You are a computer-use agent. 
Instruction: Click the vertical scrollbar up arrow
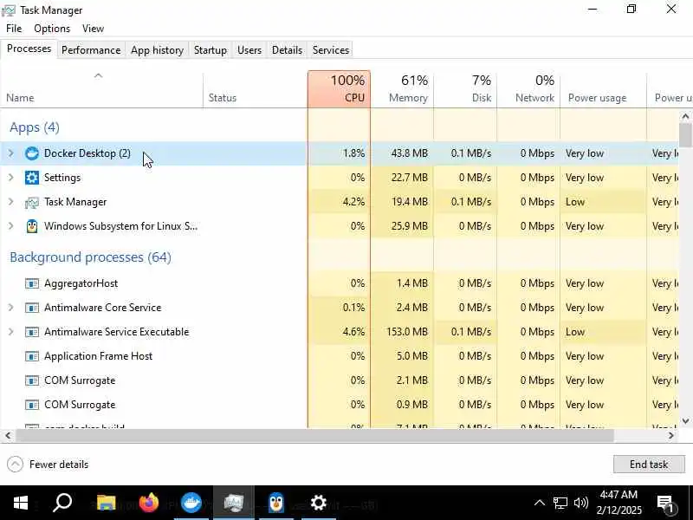tap(685, 117)
